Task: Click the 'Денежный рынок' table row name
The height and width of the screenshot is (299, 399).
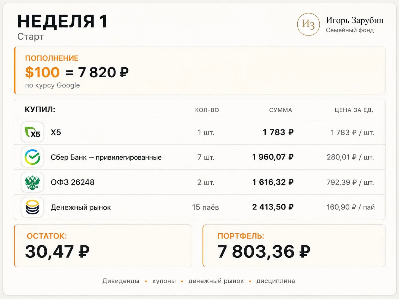Action: tap(81, 207)
